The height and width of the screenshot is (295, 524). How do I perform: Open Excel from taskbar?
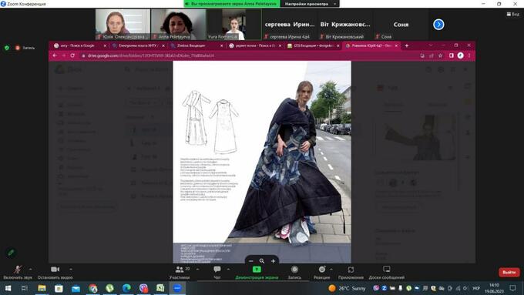(160, 288)
